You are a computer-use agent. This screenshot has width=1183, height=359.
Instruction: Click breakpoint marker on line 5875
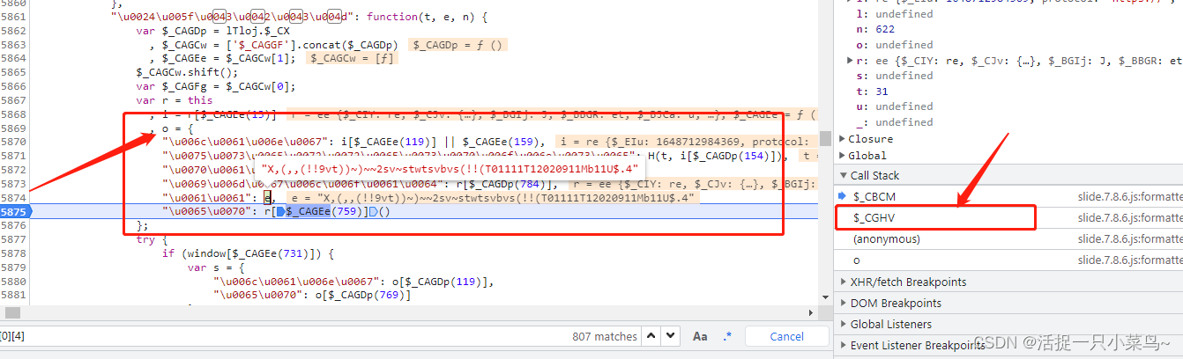point(16,212)
